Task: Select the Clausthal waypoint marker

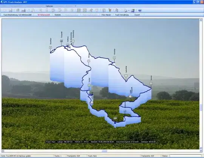Action: (114, 58)
